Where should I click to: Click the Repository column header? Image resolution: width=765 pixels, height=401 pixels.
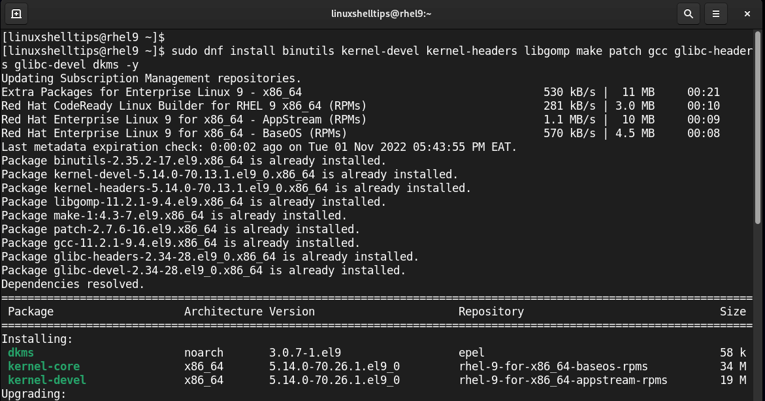491,312
